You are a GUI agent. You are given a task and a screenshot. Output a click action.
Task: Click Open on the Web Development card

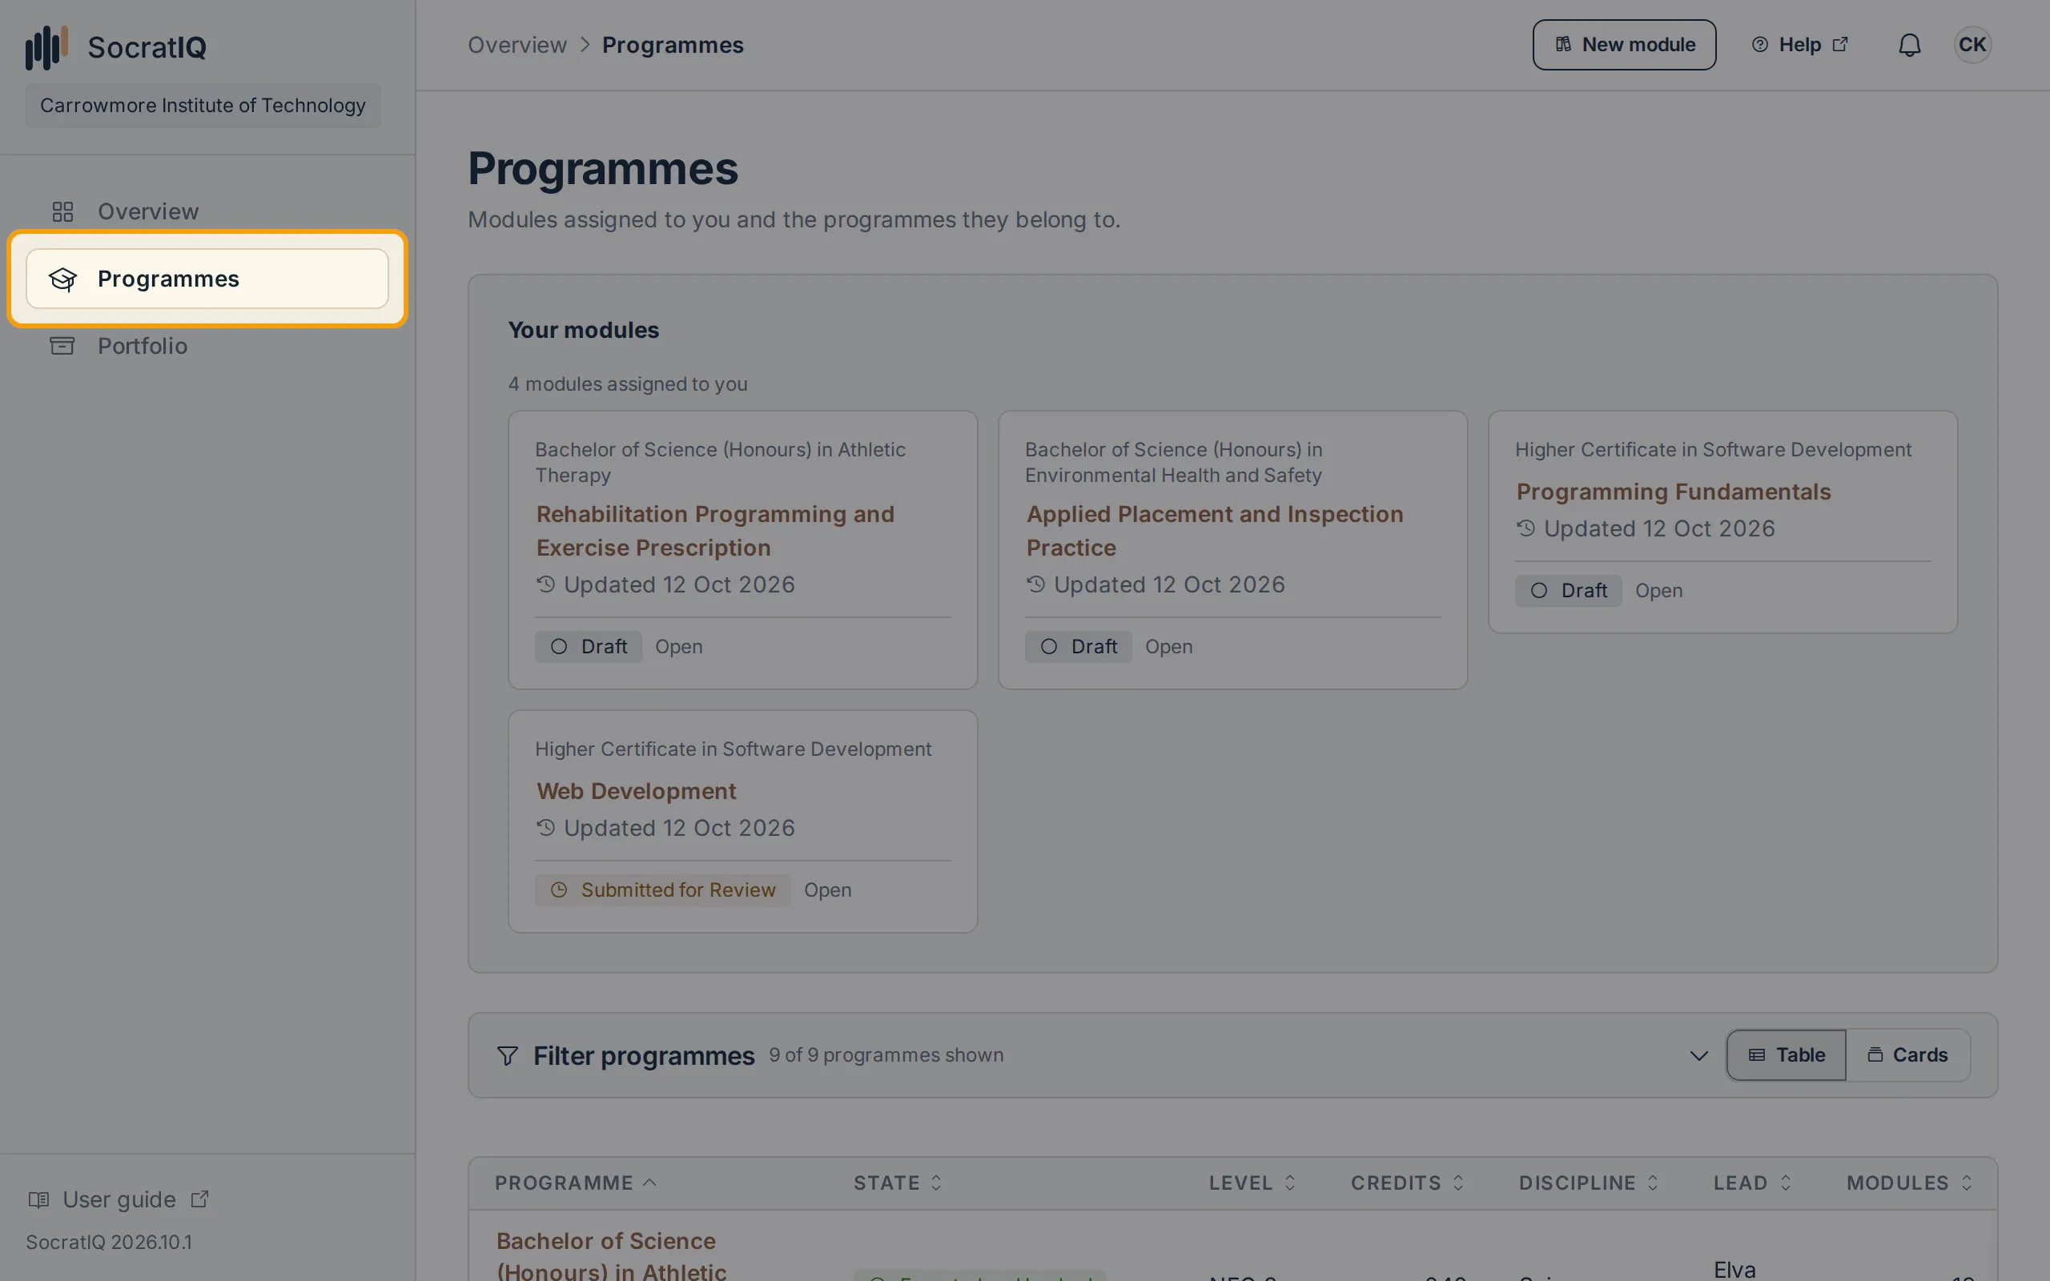point(828,890)
